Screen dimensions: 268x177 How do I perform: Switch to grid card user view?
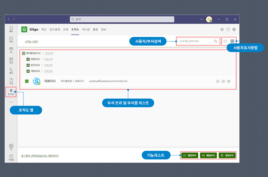225,41
